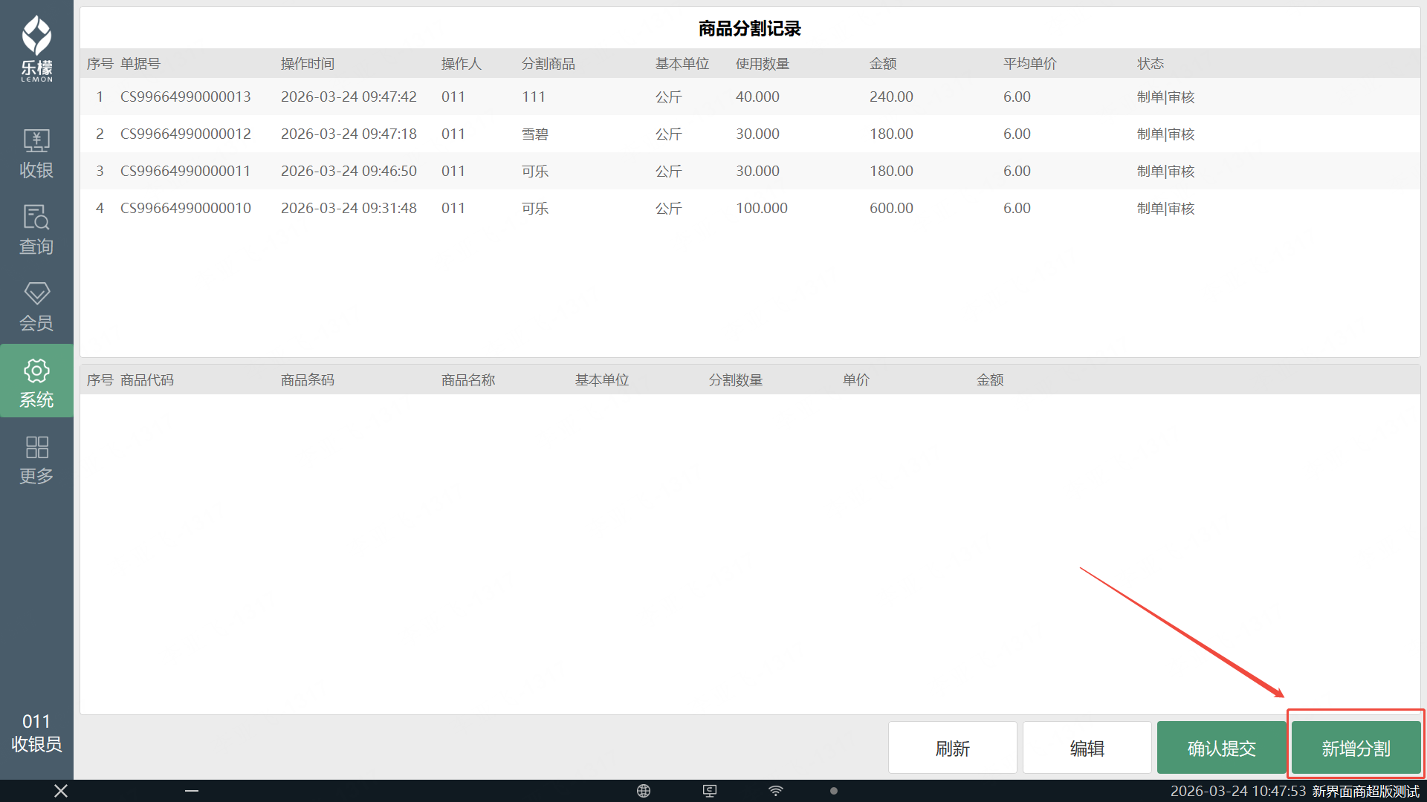Select record row CS99664990000010
The height and width of the screenshot is (802, 1427).
186,208
